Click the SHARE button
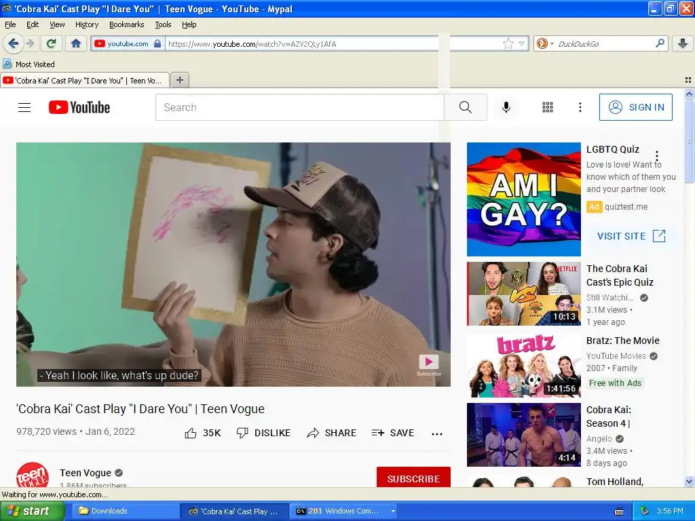The height and width of the screenshot is (521, 695). pos(331,433)
